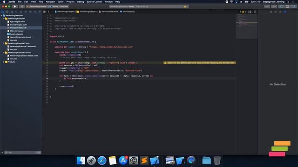Image resolution: width=298 pixels, height=167 pixels.
Task: Open the Product menu
Action: point(70,2)
